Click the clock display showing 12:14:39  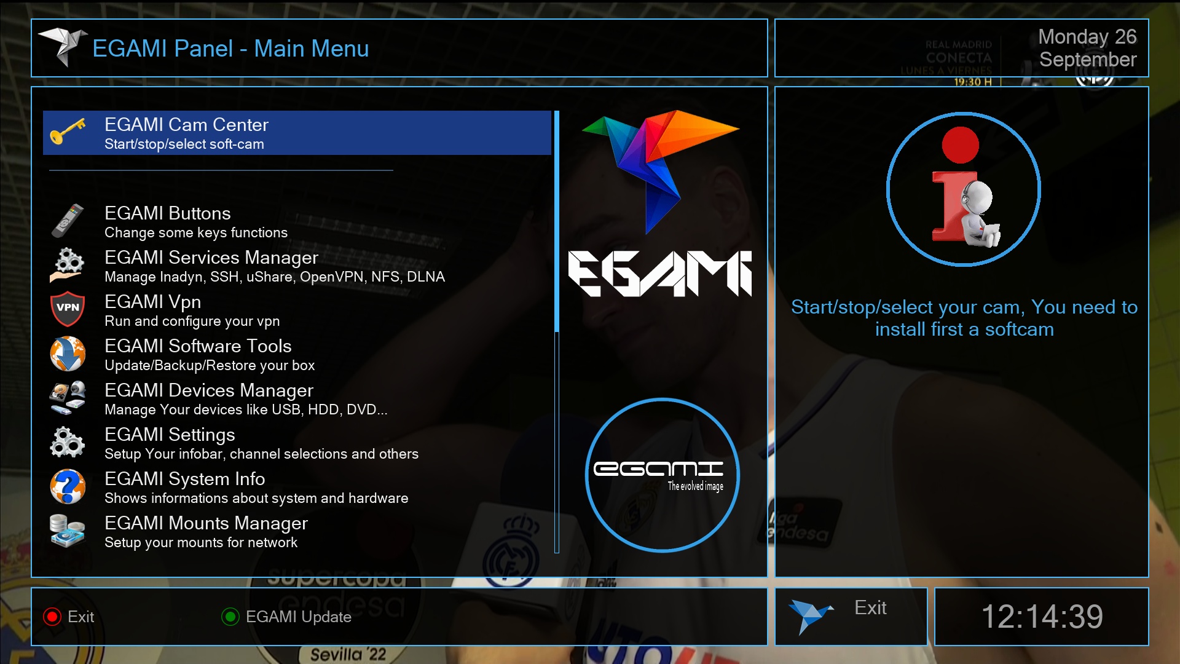(x=1042, y=617)
